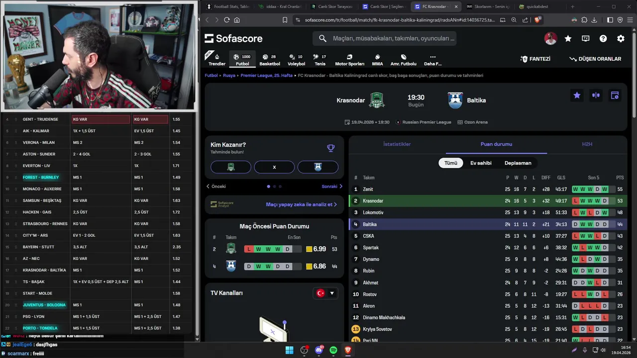Go to Sonraki poll card
The width and height of the screenshot is (637, 358).
pyautogui.click(x=332, y=186)
